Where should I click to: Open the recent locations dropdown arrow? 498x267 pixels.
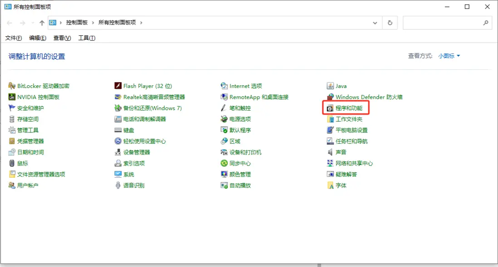[33, 23]
